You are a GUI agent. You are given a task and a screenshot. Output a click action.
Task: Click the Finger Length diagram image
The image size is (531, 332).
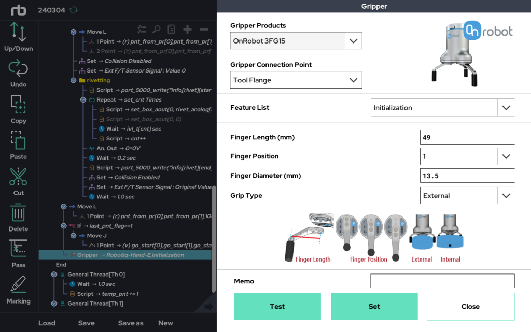tap(310, 238)
